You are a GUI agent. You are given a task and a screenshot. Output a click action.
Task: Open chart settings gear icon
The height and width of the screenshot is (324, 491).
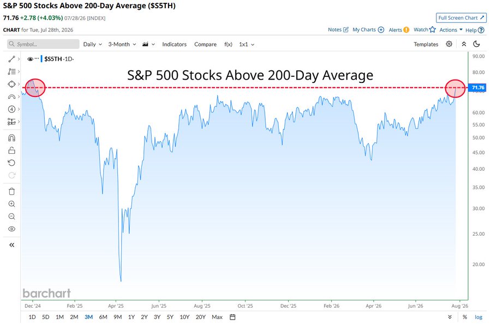[x=449, y=44]
